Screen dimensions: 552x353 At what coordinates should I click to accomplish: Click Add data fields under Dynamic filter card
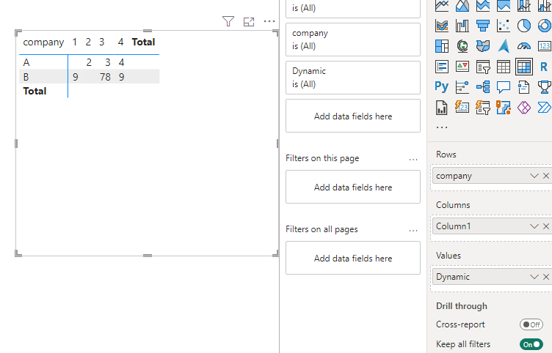pyautogui.click(x=353, y=116)
